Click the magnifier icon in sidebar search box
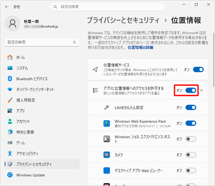Viewport: 215px width, 186px height. (74, 42)
